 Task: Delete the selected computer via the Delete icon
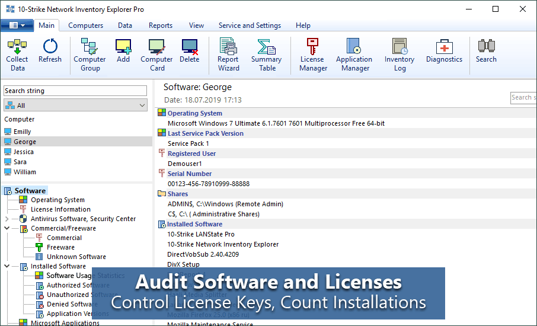(x=190, y=47)
